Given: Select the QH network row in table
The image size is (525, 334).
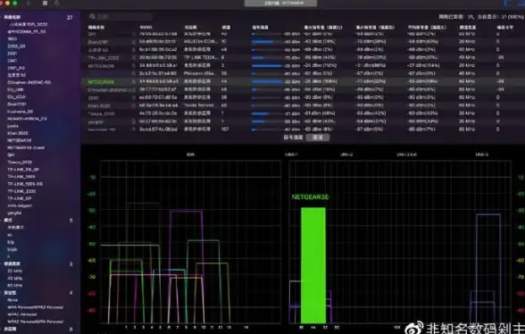Looking at the screenshot, I should (x=303, y=34).
